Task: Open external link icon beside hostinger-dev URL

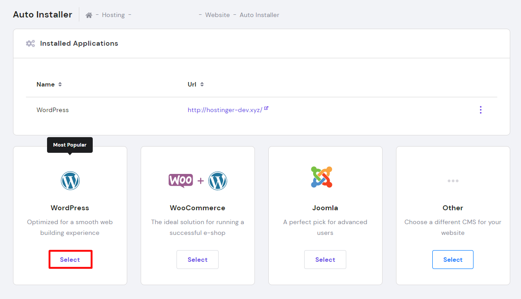Action: (266, 108)
